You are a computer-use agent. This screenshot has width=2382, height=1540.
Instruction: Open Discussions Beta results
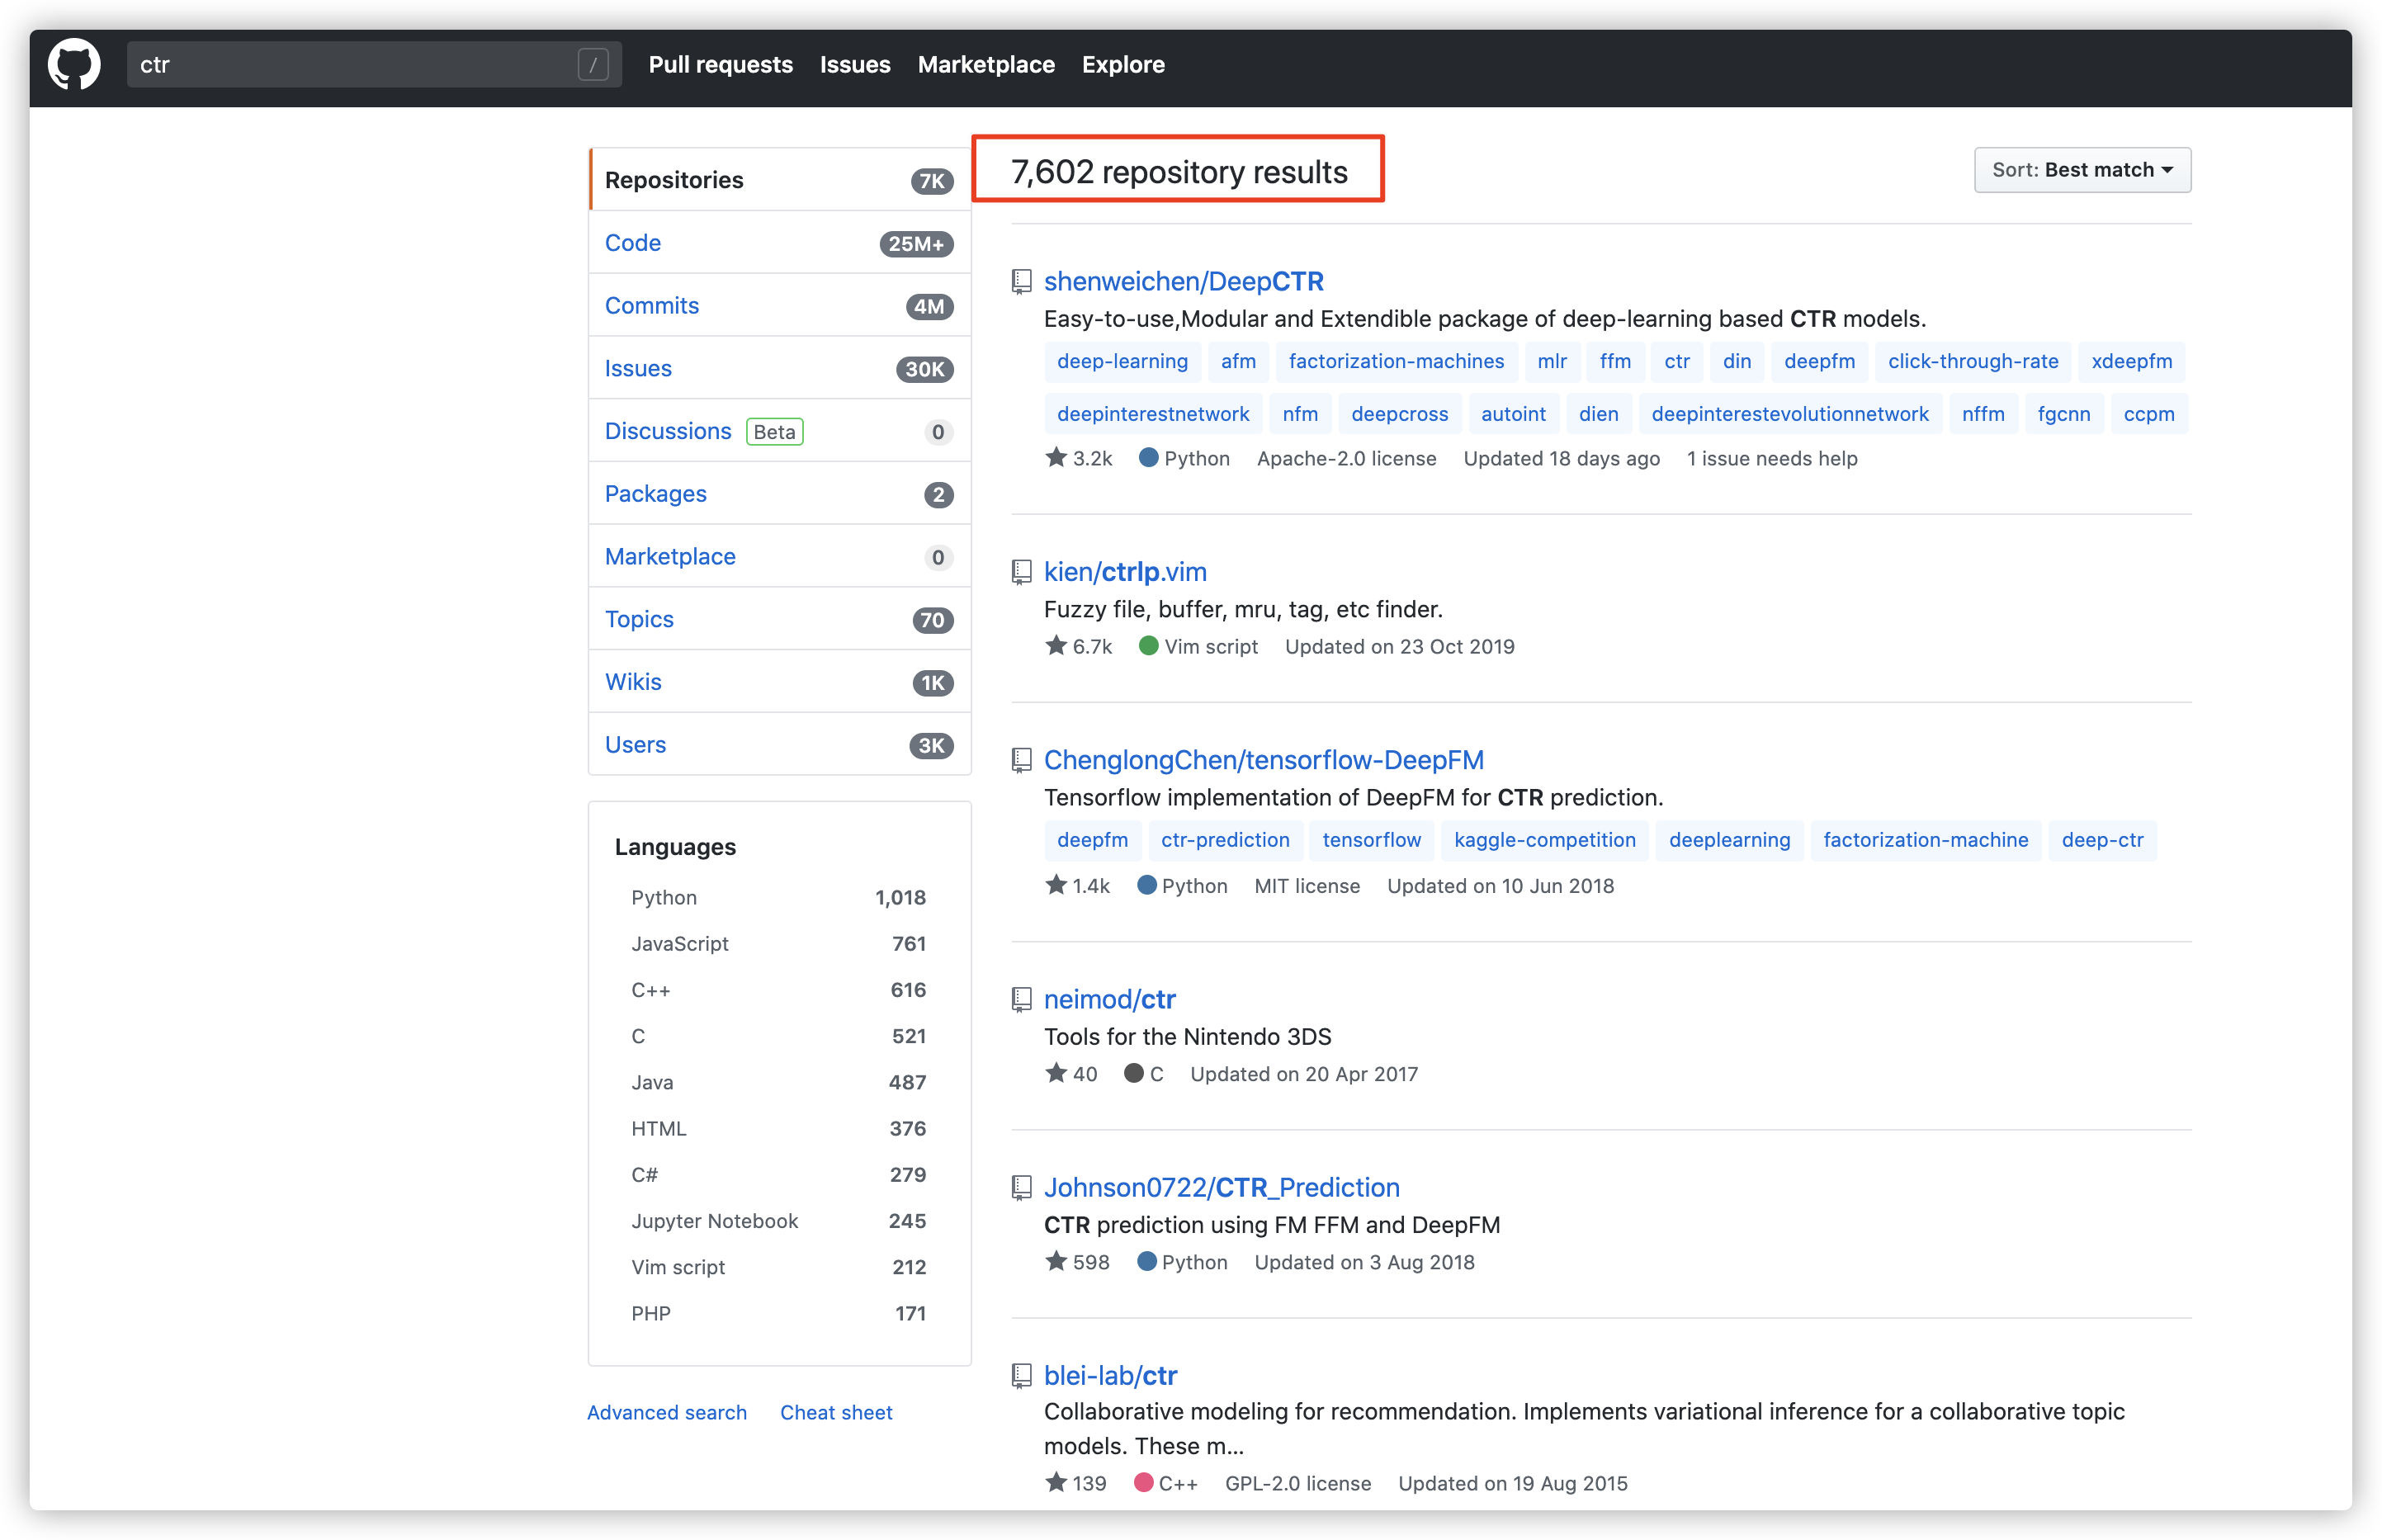779,431
